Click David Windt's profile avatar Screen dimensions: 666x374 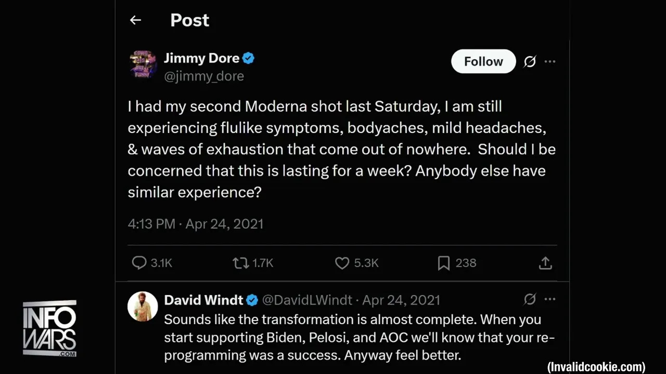143,306
